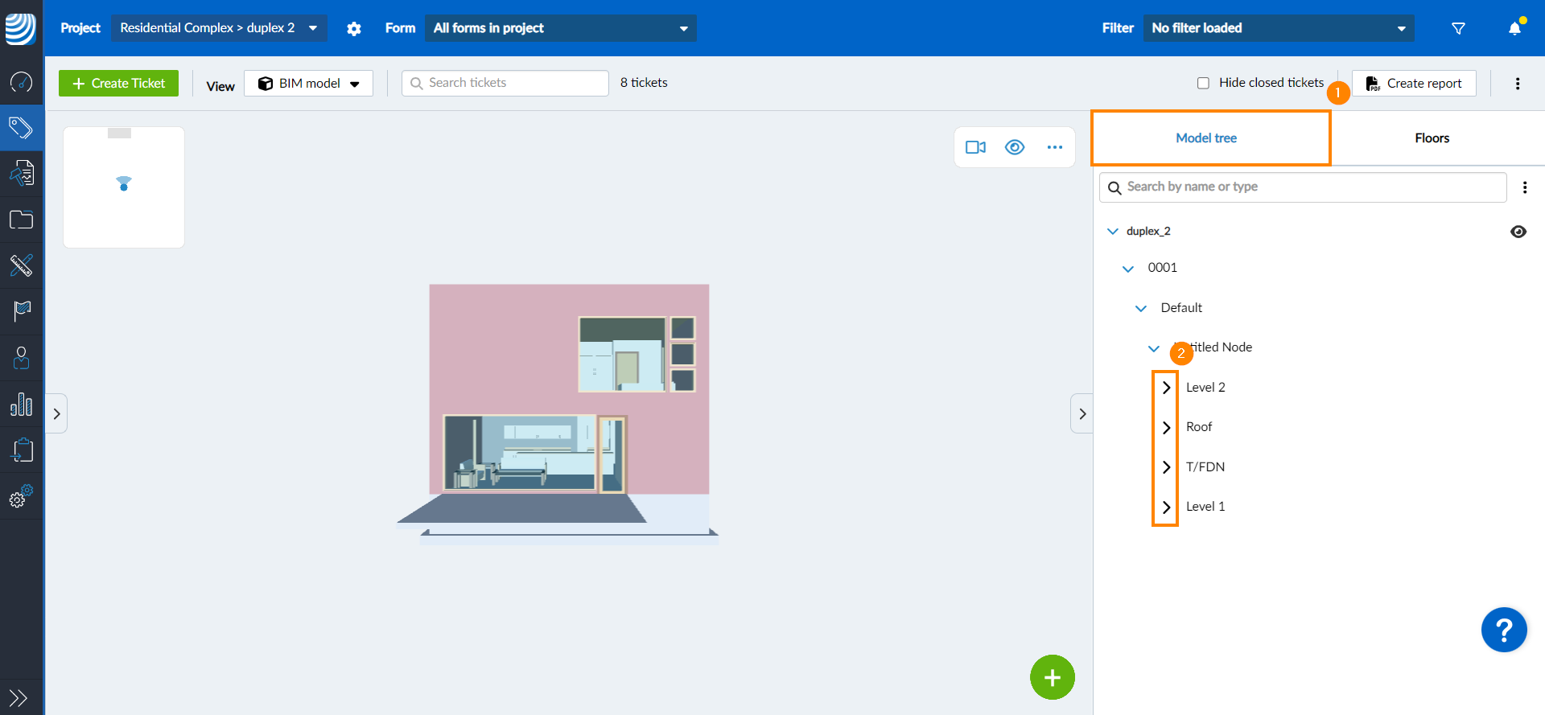Open the dashboard gauge icon in sidebar
The width and height of the screenshot is (1545, 715).
21,81
